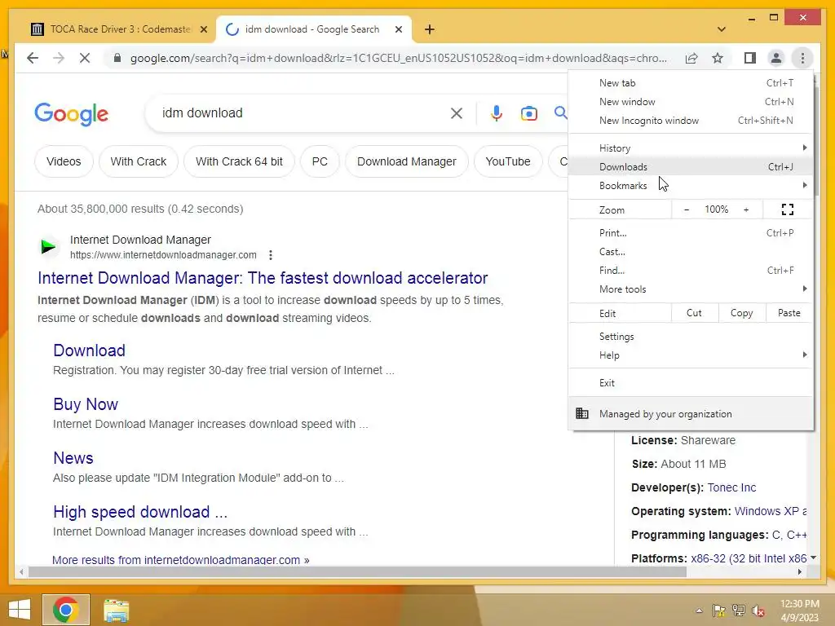Viewport: 835px width, 626px height.
Task: Select the YouTube filter chip
Action: [508, 161]
